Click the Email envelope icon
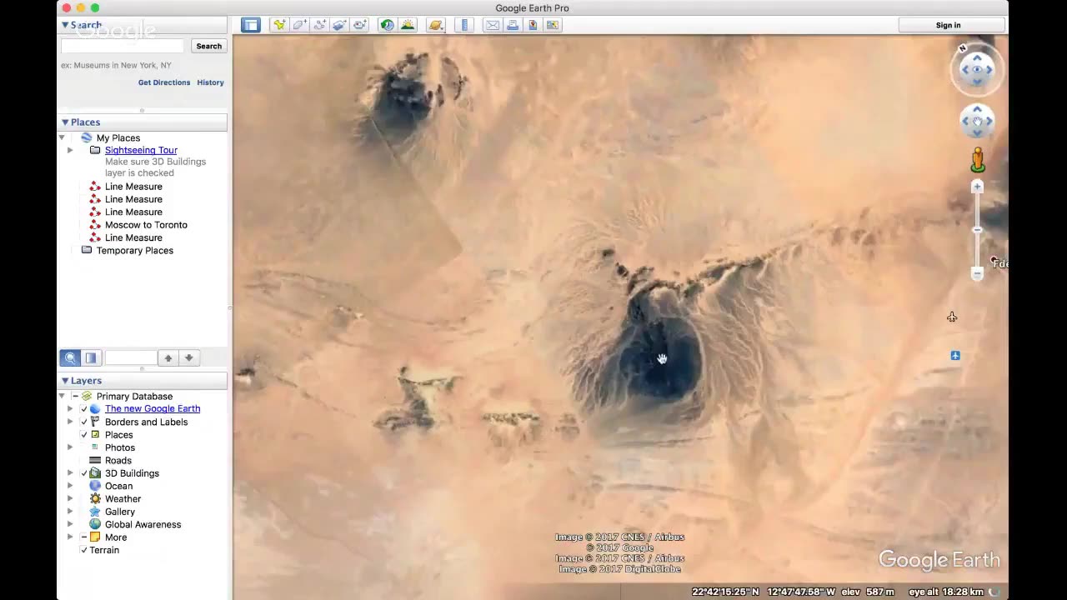The height and width of the screenshot is (600, 1067). (x=493, y=25)
